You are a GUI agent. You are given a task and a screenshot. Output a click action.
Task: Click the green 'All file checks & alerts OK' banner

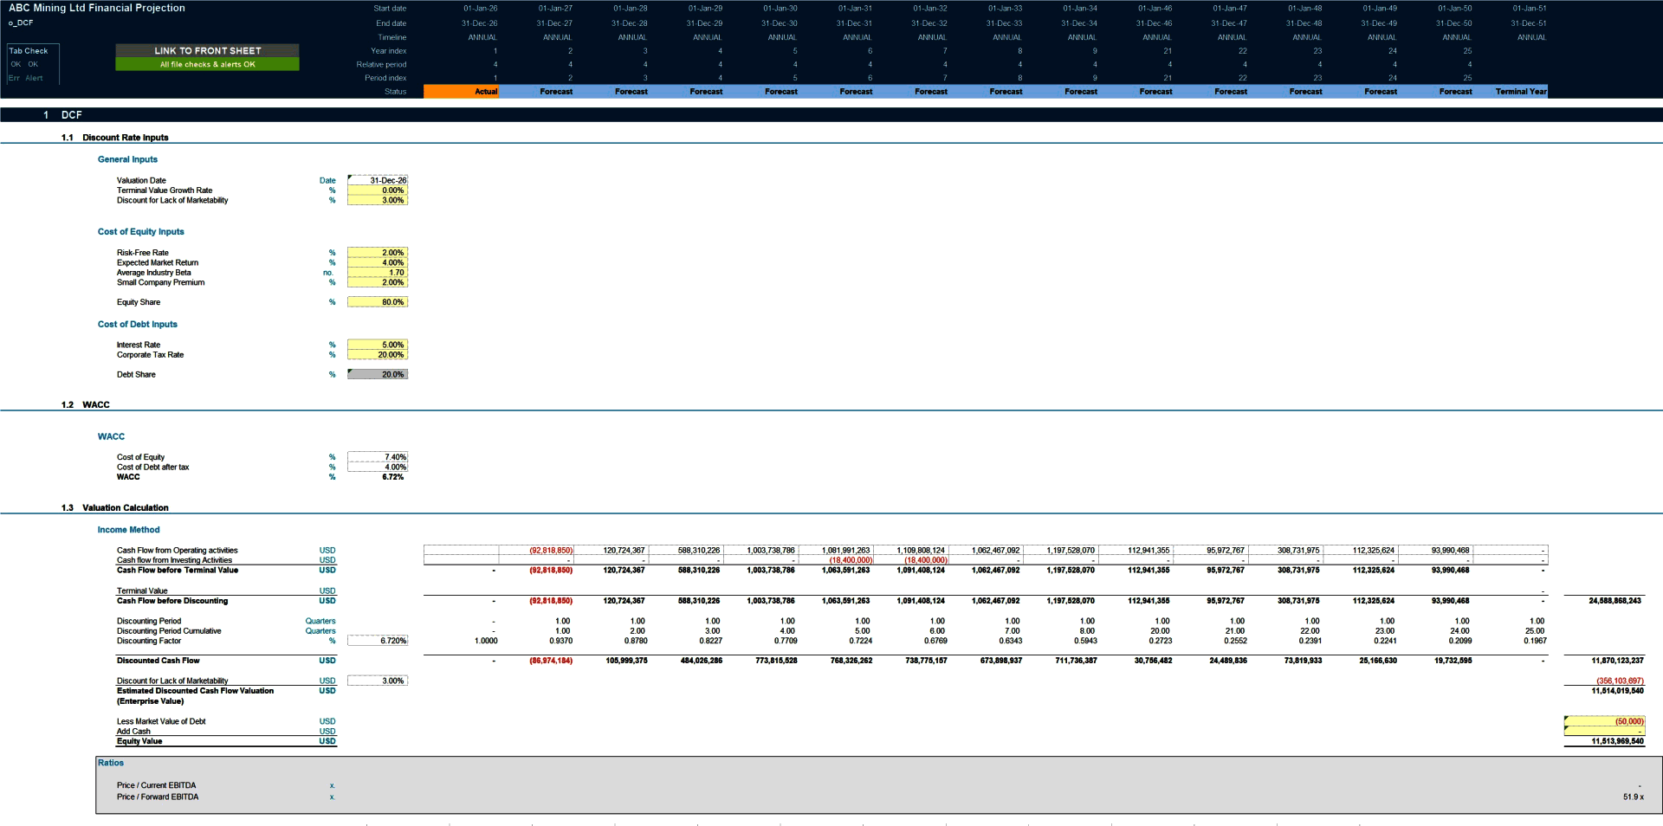[207, 64]
